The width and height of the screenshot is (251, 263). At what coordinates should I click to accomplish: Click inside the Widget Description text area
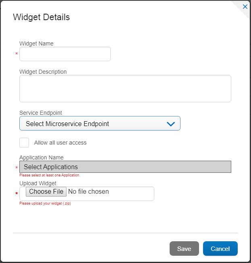[x=125, y=89]
